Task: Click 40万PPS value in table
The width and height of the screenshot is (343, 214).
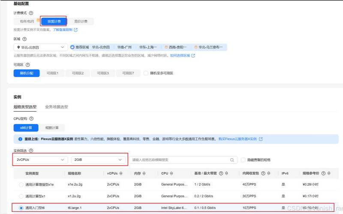Action: 249,184
